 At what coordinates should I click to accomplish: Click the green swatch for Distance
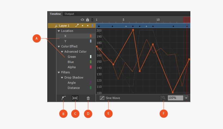click(x=91, y=88)
